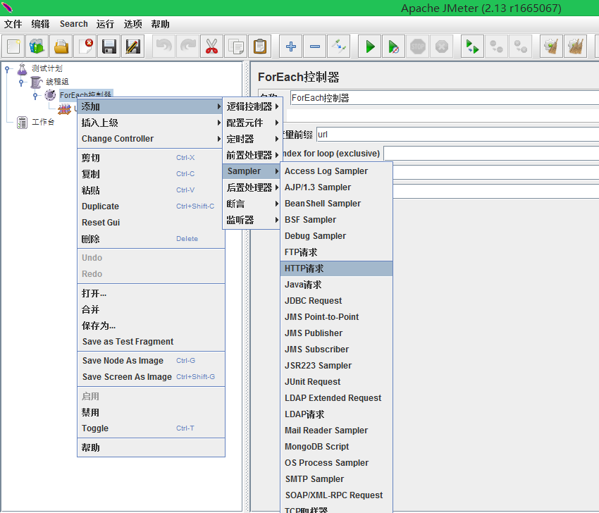Expand the 插入上级 submenu
Screen dimensions: 599x513
(151, 123)
